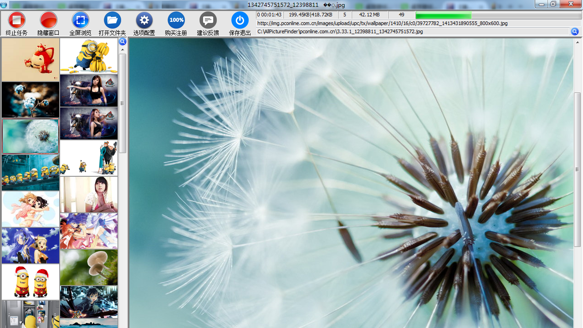Open 建议反馈 feedback speech bubble icon

[208, 20]
